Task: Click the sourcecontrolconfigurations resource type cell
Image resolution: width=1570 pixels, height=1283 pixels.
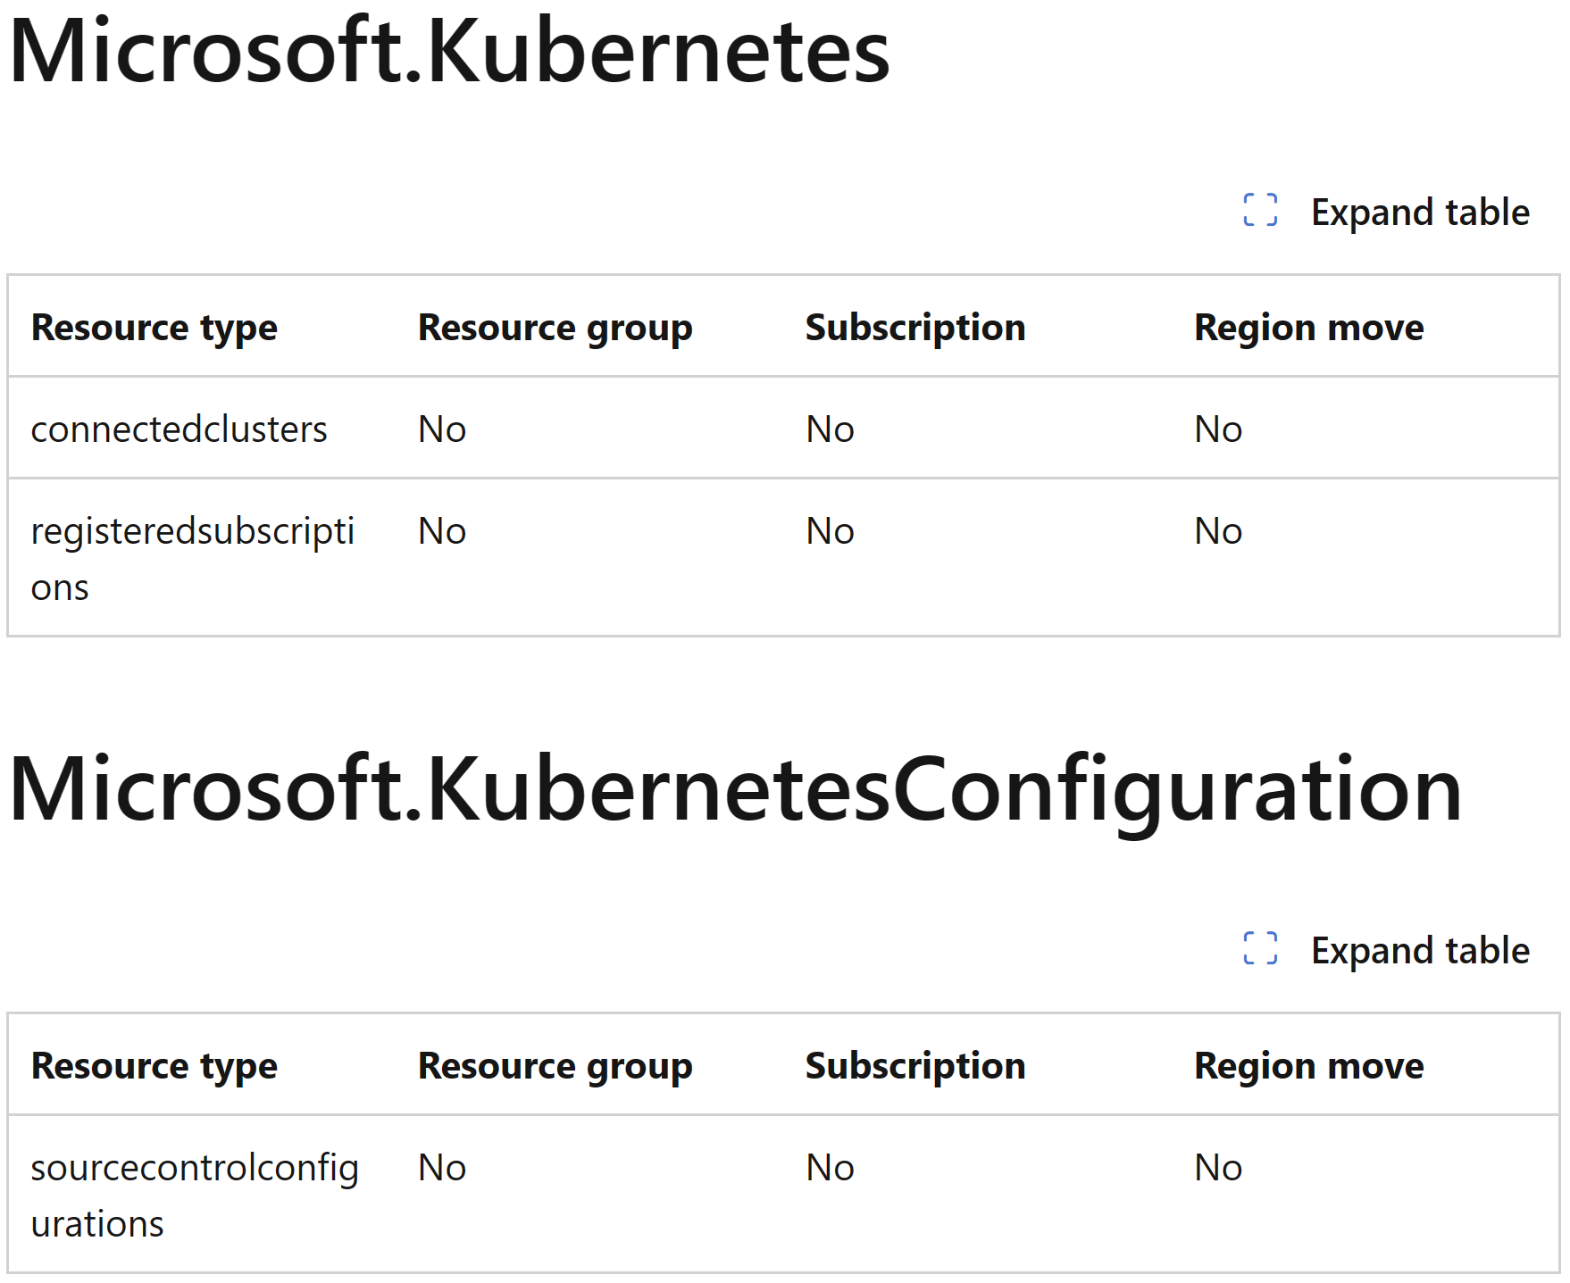Action: point(195,1196)
